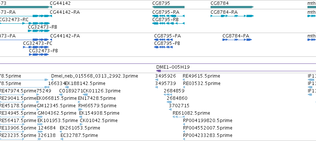
Task: Click the CG8795-RA transcript glyph
Action: click(168, 16)
